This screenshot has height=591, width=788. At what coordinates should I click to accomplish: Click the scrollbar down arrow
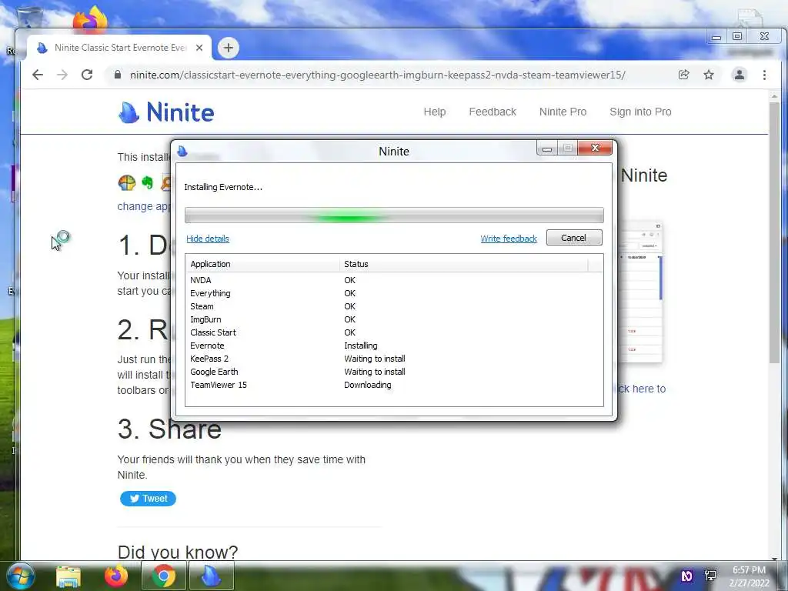tap(774, 558)
